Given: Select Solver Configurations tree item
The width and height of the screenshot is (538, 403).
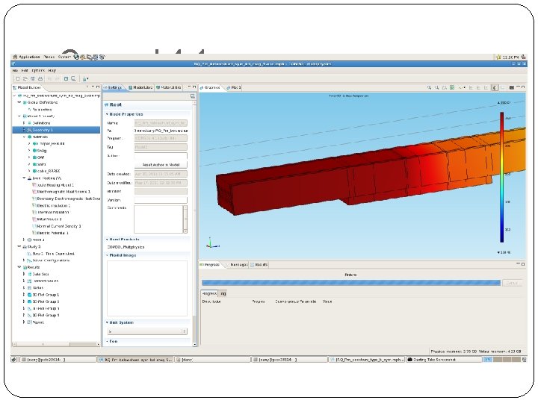Looking at the screenshot, I should point(49,260).
